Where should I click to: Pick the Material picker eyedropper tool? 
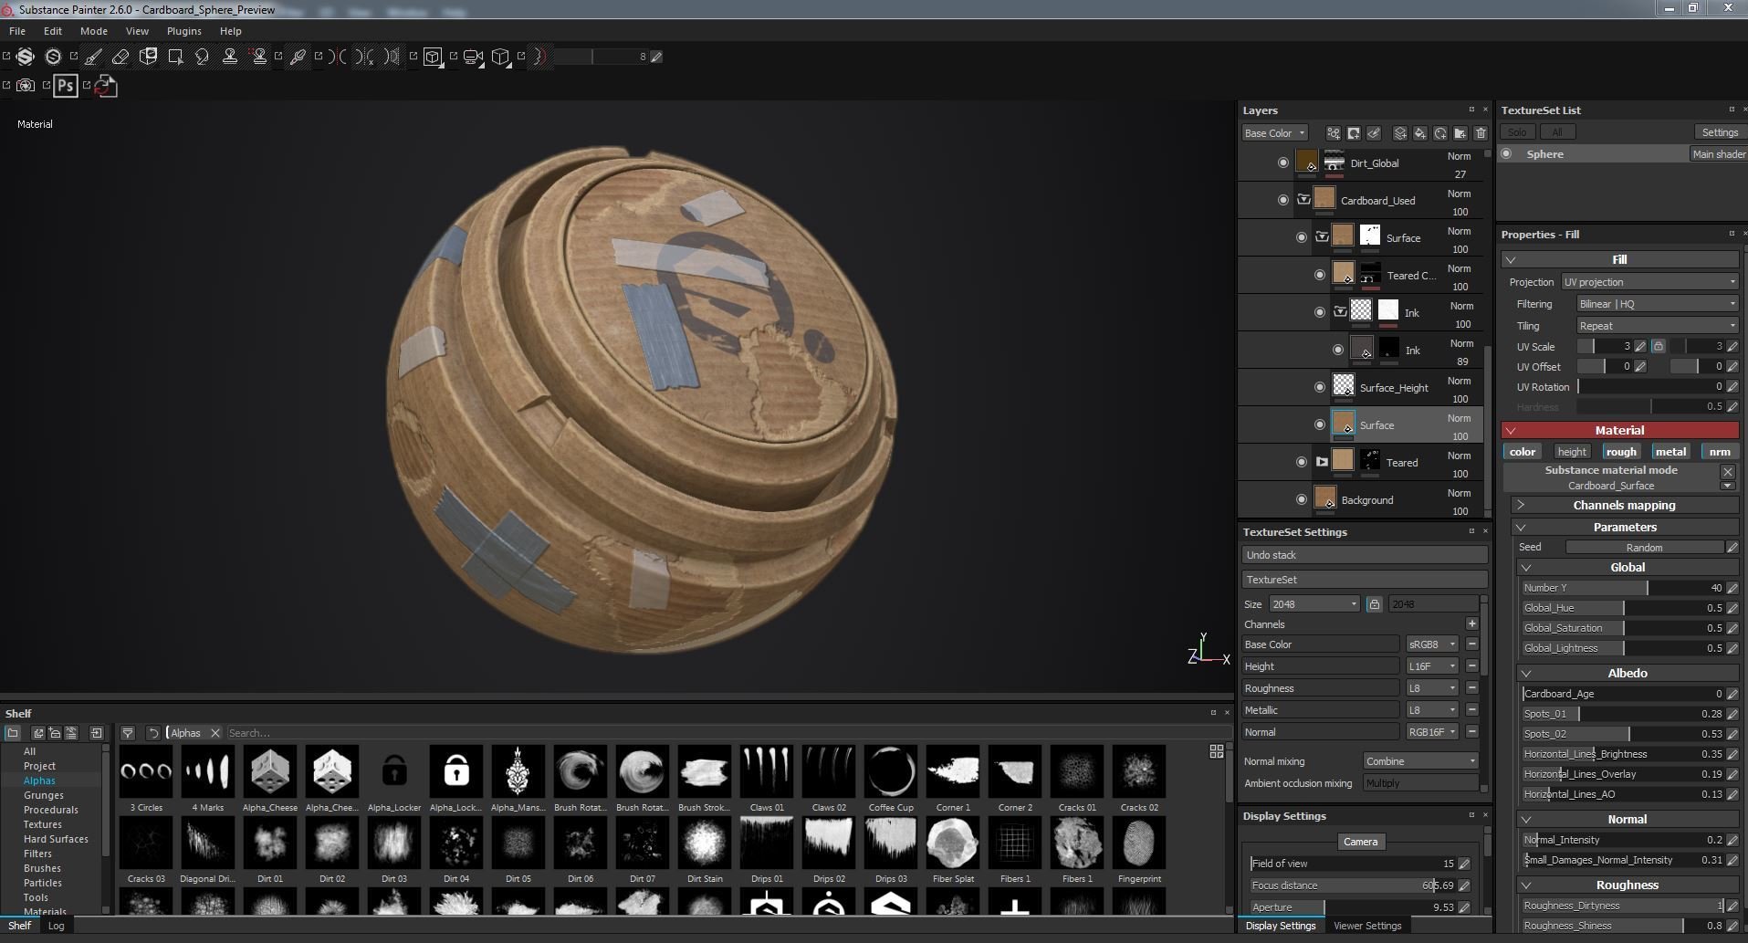298,57
